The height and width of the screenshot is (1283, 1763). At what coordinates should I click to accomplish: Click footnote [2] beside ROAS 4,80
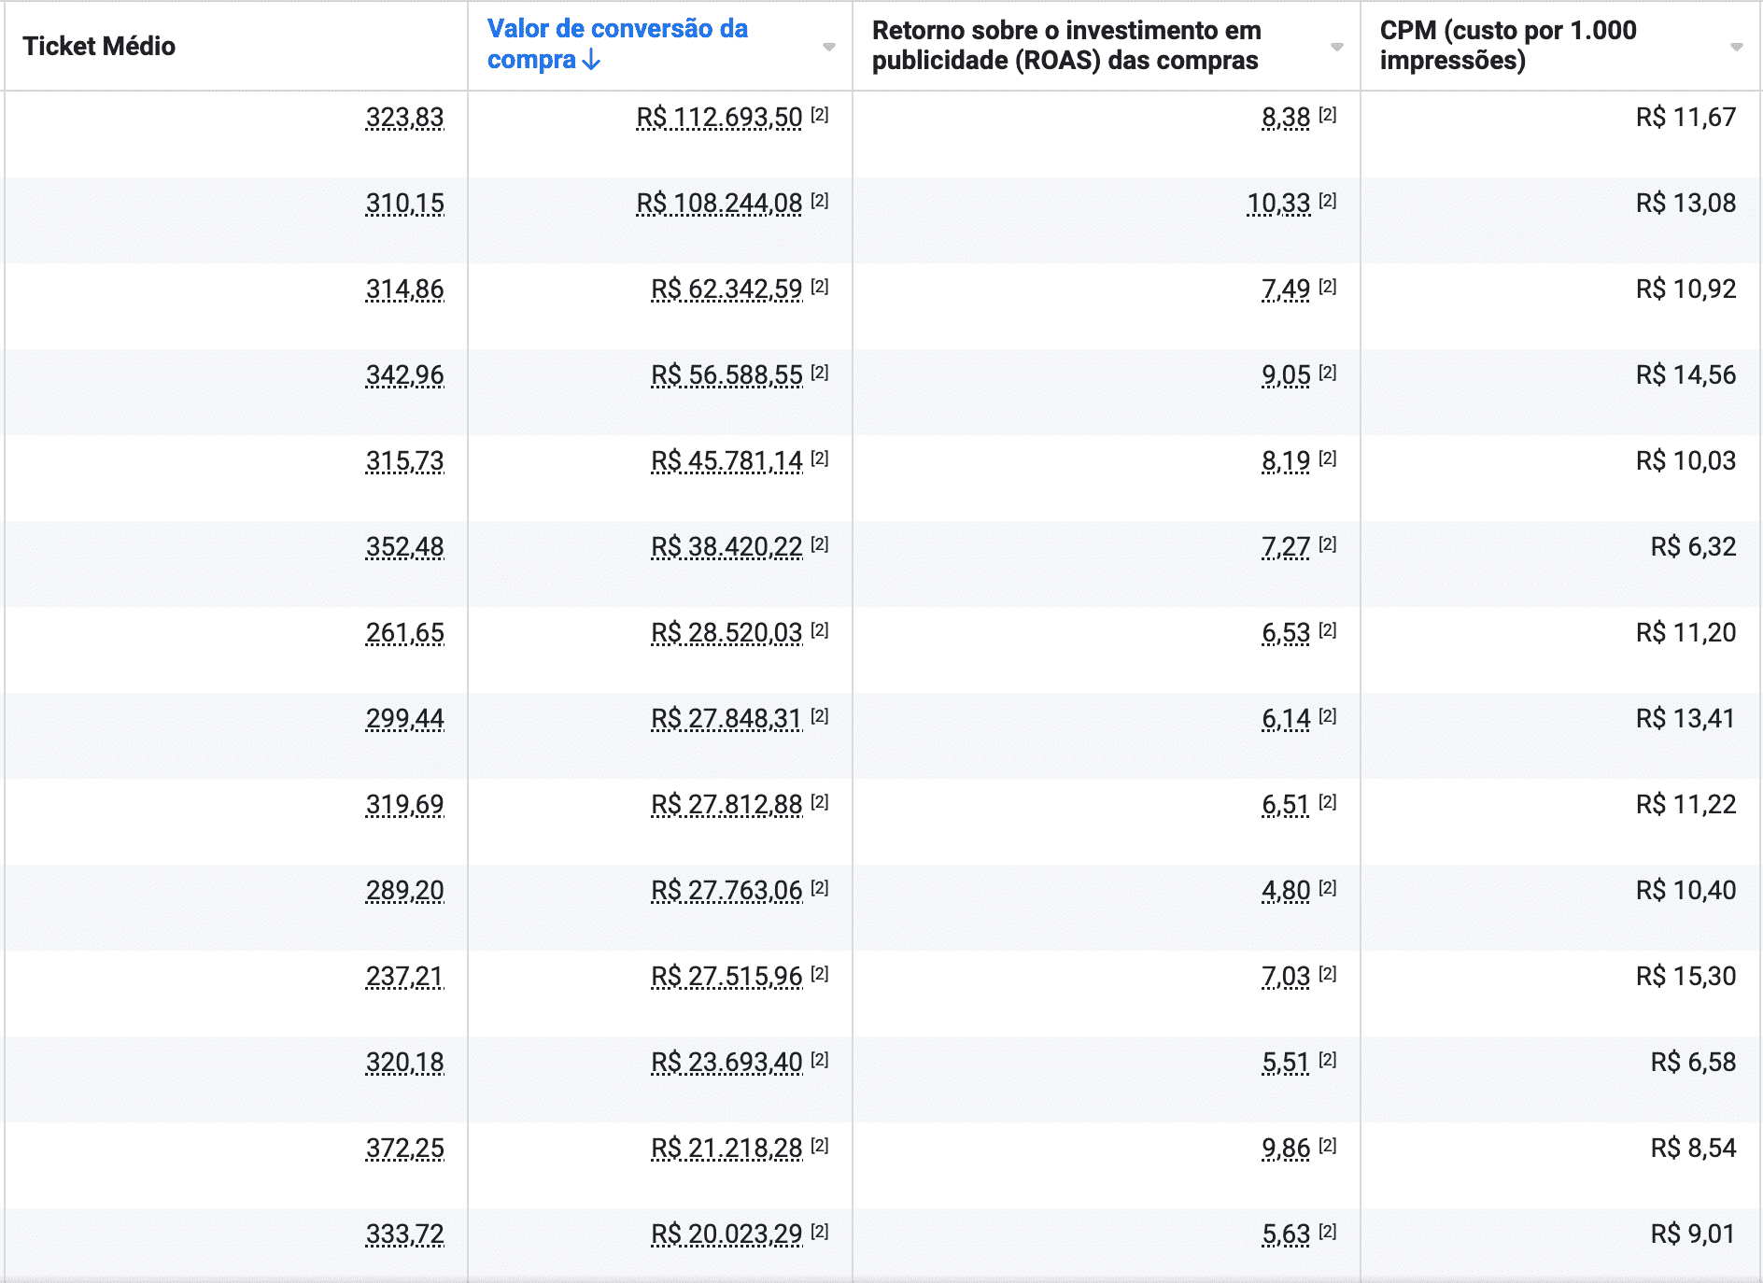[x=1328, y=888]
